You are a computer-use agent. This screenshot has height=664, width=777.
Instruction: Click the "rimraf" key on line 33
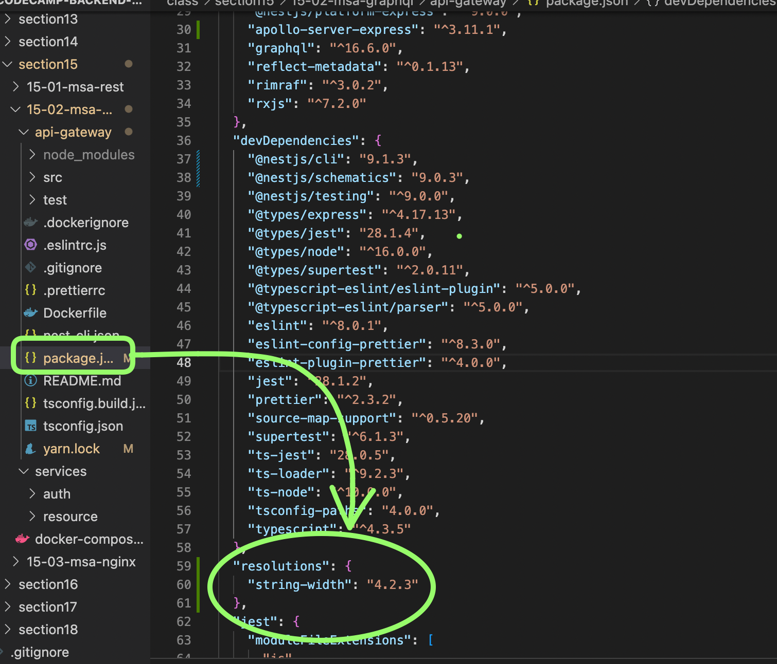[x=278, y=85]
